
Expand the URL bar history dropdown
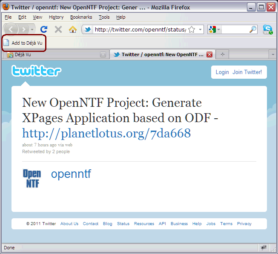point(200,29)
